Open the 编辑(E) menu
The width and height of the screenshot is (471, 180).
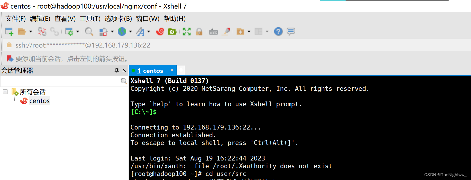pos(40,19)
